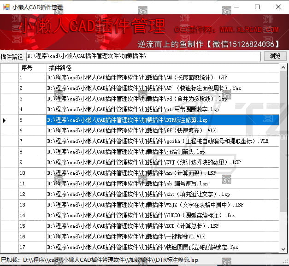Click the 插件路径 path input field
289x266 pixels.
(143, 56)
